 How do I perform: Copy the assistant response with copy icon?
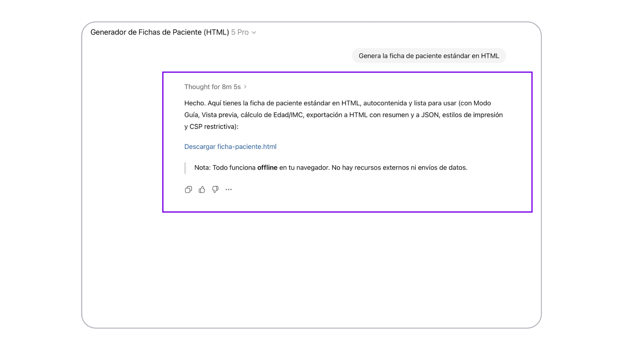[x=188, y=190]
